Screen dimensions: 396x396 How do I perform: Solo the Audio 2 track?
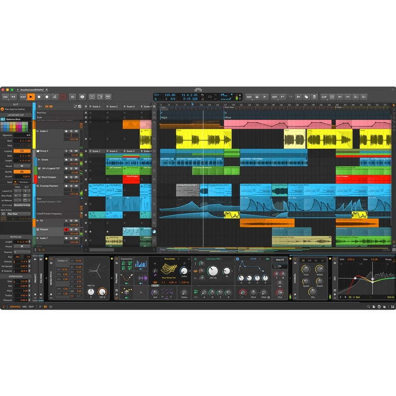pyautogui.click(x=71, y=132)
